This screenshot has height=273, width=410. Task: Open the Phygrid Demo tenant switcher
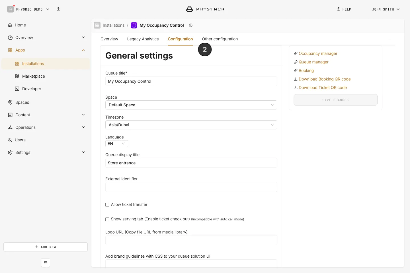[x=33, y=9]
